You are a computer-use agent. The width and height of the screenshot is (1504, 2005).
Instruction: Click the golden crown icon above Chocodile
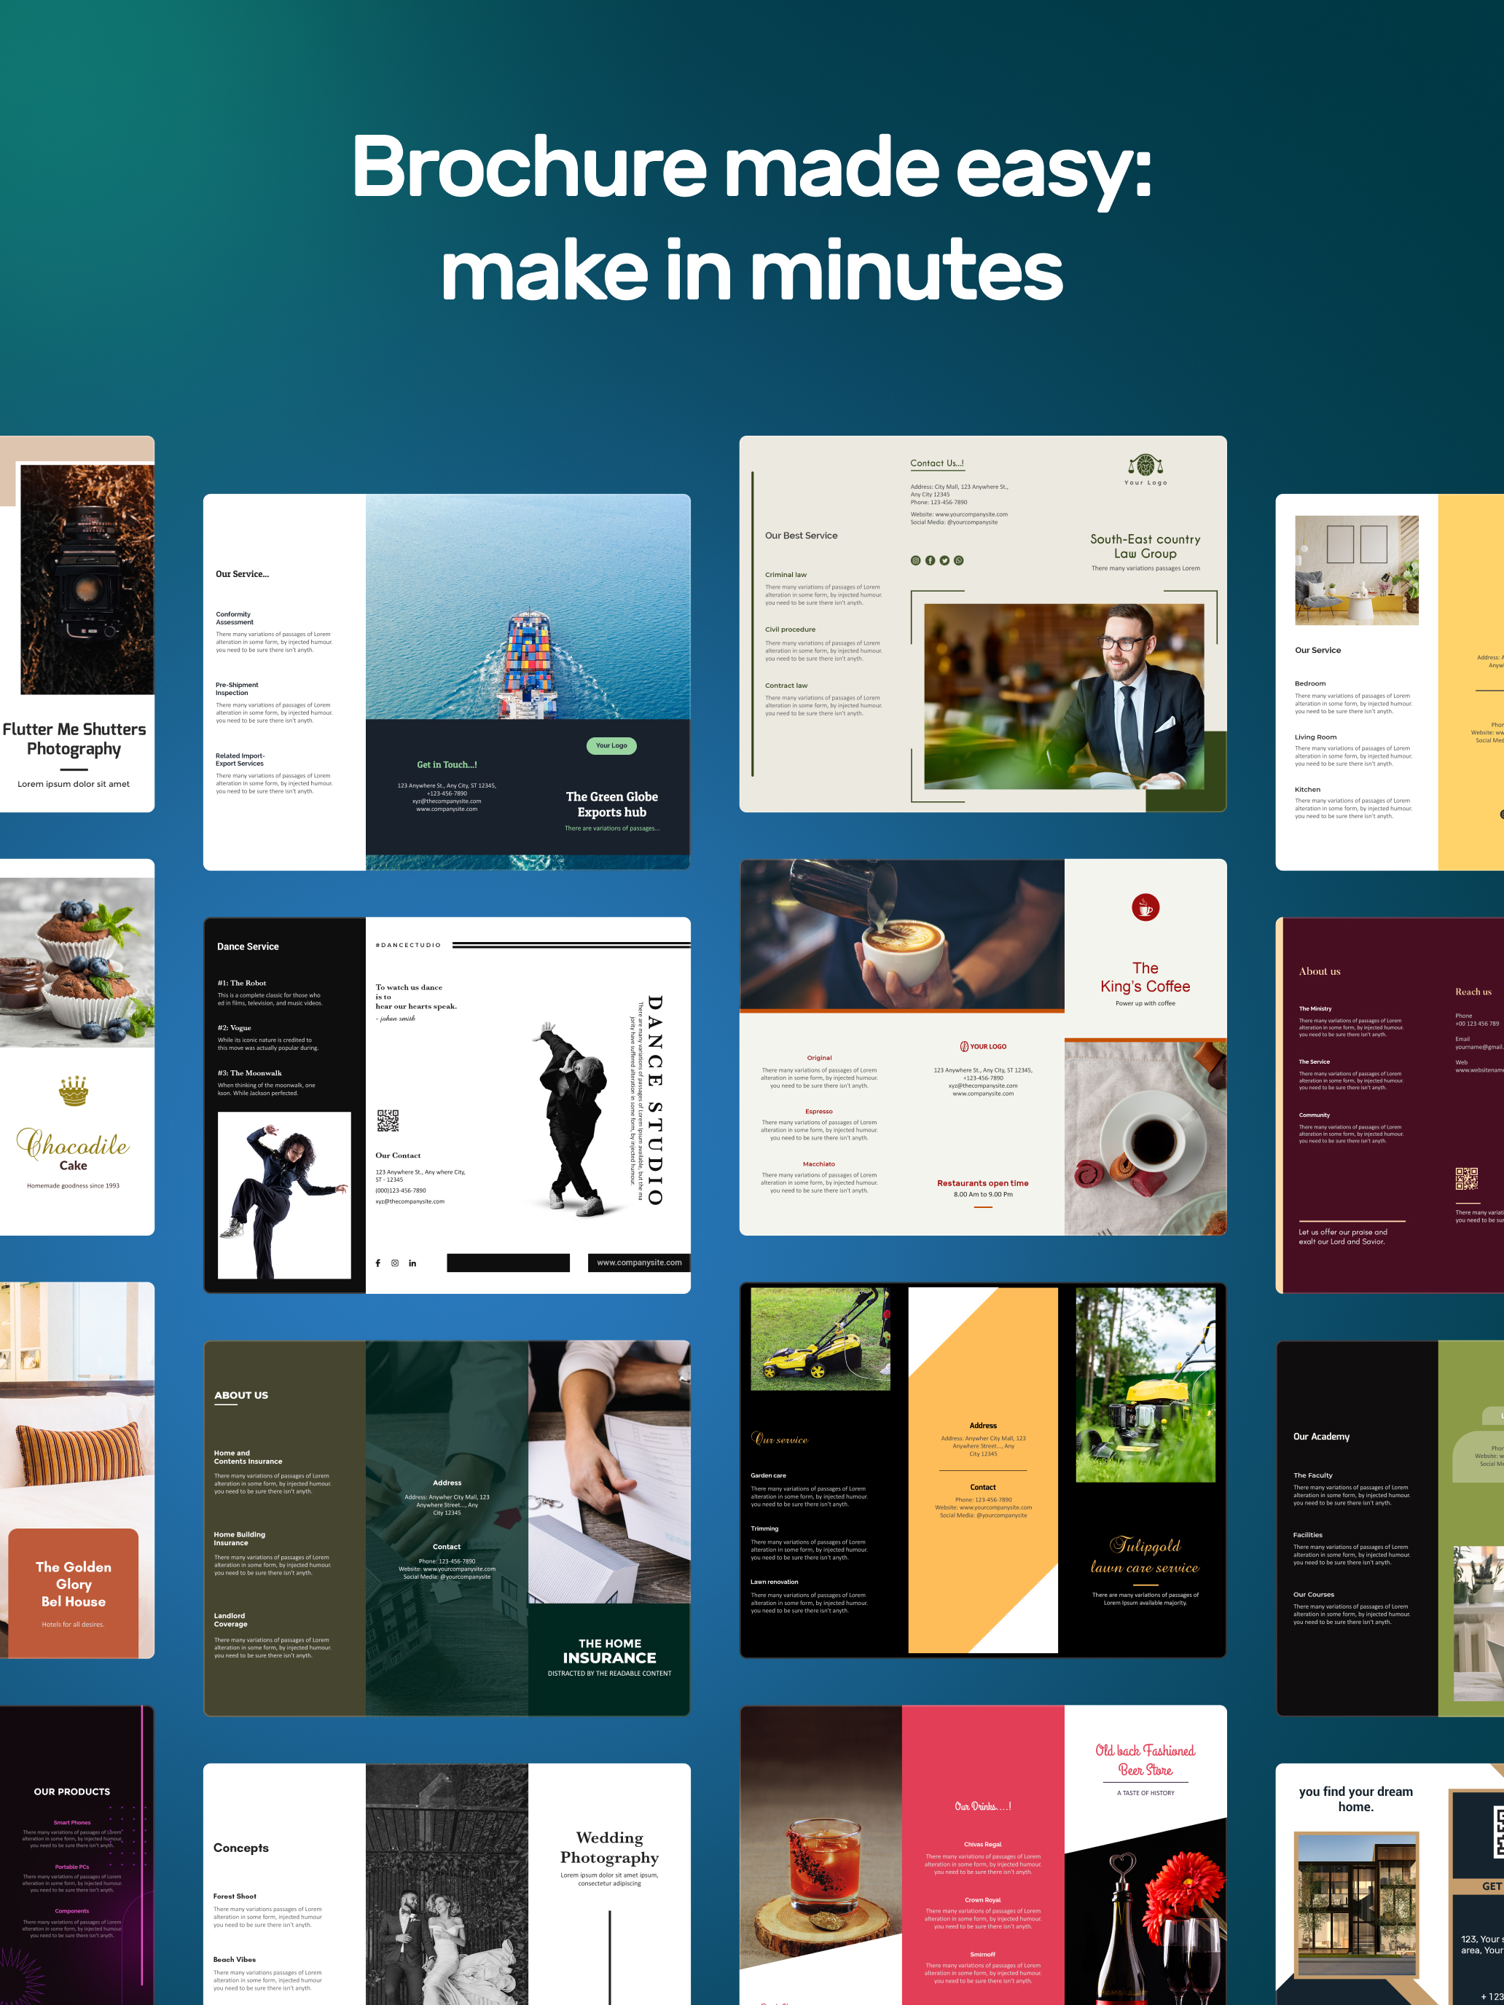(x=74, y=1091)
